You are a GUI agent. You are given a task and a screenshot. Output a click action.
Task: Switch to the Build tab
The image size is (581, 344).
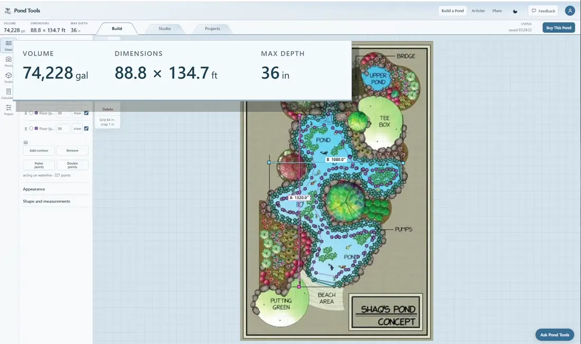pos(117,28)
